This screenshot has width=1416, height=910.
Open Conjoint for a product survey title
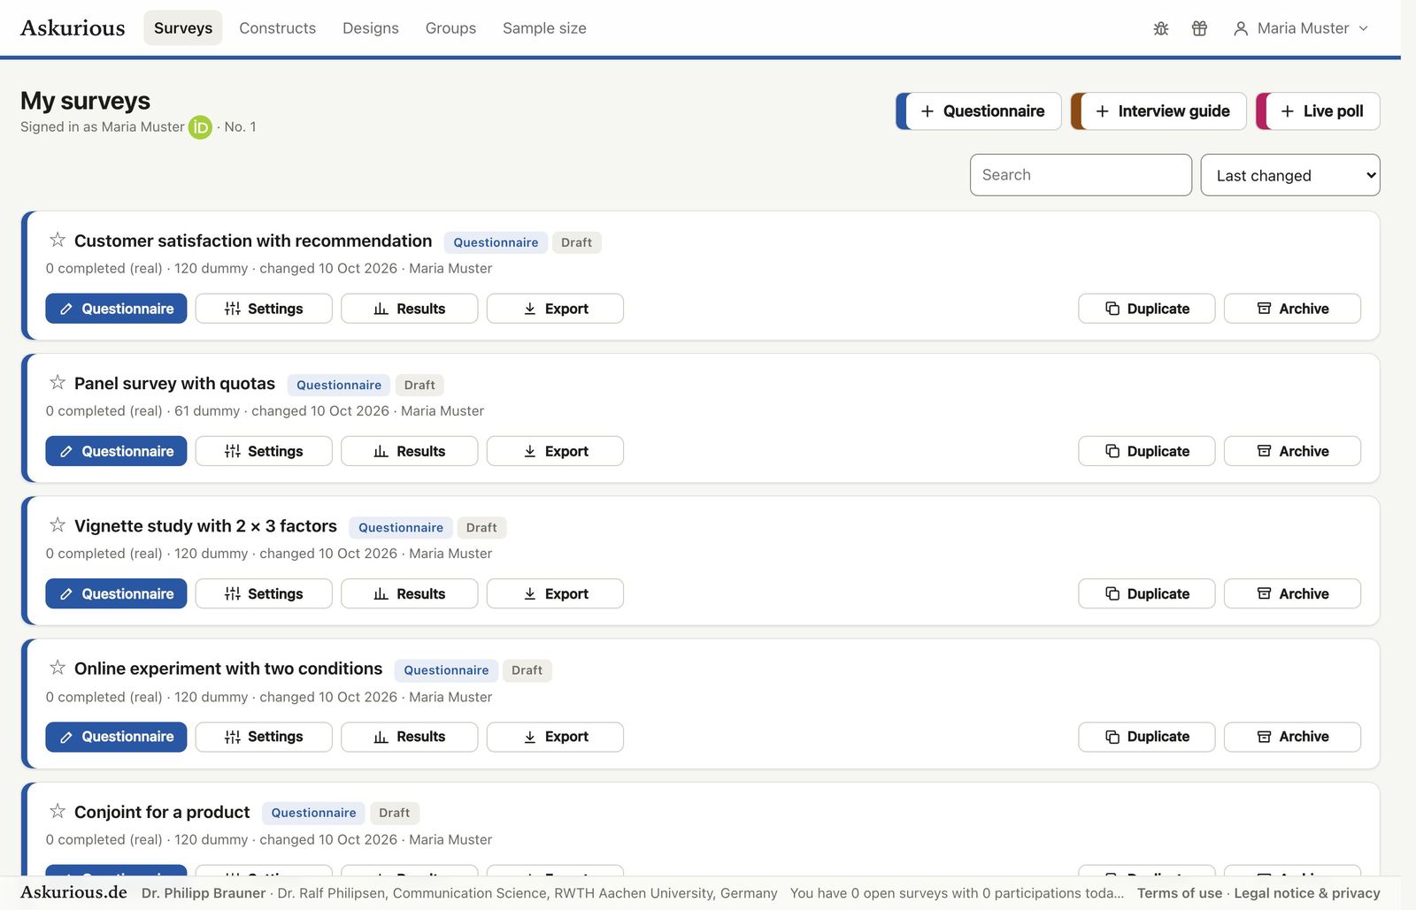coord(162,812)
